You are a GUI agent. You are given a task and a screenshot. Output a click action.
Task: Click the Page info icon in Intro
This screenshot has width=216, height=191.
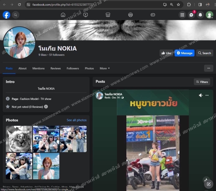tap(8, 99)
